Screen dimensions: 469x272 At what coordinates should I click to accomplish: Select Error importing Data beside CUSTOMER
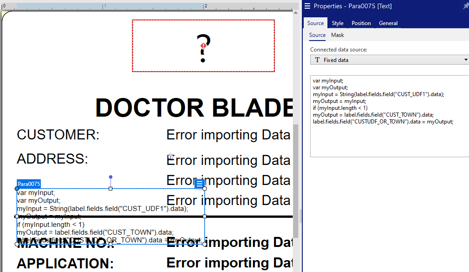[228, 135]
